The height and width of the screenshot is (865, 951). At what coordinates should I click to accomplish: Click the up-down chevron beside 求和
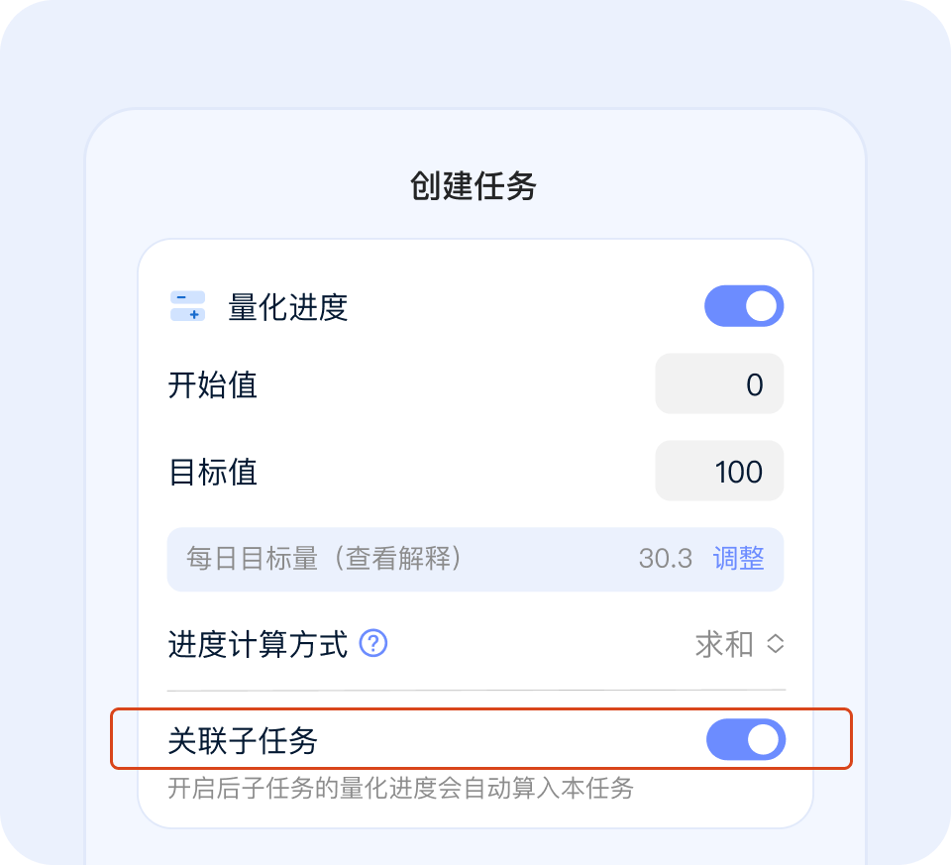776,644
